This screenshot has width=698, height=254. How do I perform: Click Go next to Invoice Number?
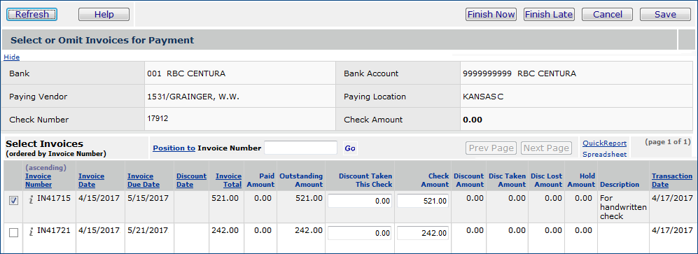pyautogui.click(x=350, y=148)
